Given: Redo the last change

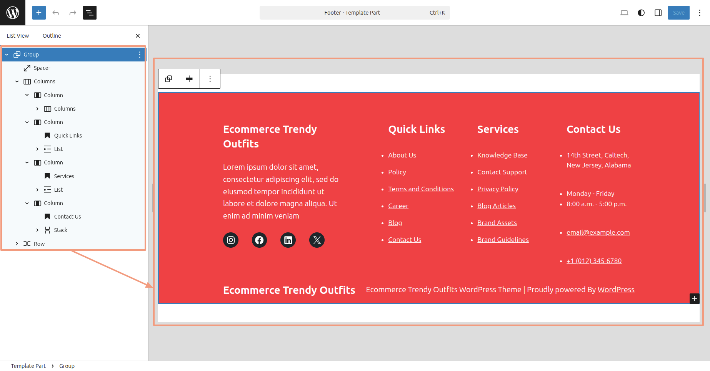Looking at the screenshot, I should coord(73,13).
